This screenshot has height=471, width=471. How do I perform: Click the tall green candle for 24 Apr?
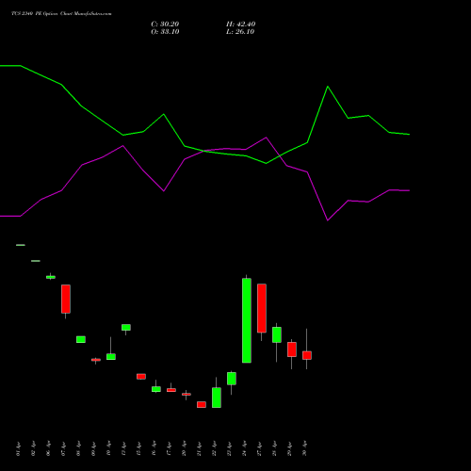pyautogui.click(x=247, y=320)
